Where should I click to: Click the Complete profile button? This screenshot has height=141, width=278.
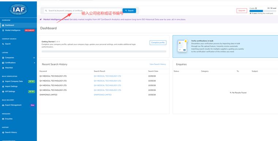tap(158, 43)
